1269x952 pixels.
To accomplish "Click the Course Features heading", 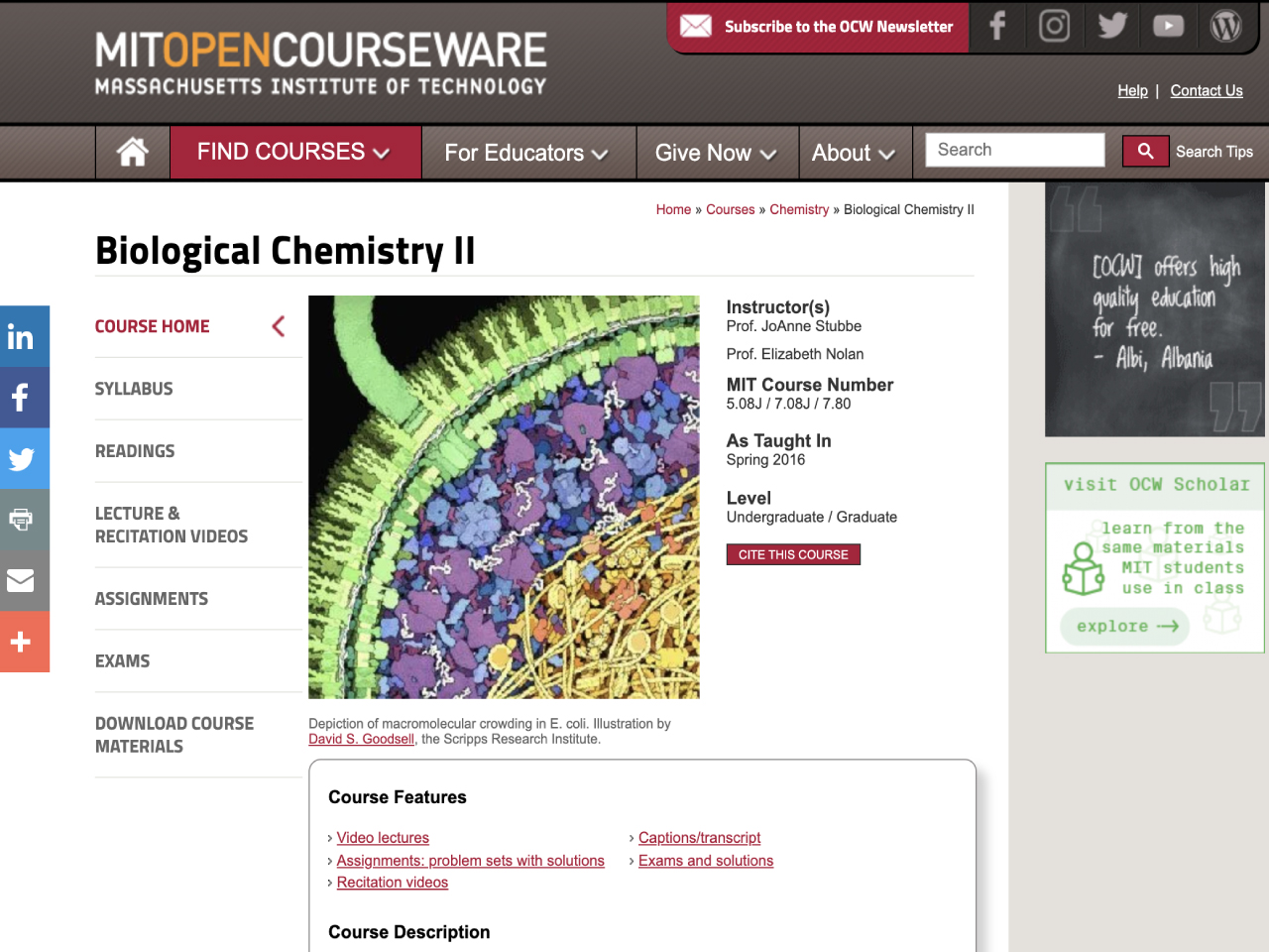I will [x=398, y=797].
